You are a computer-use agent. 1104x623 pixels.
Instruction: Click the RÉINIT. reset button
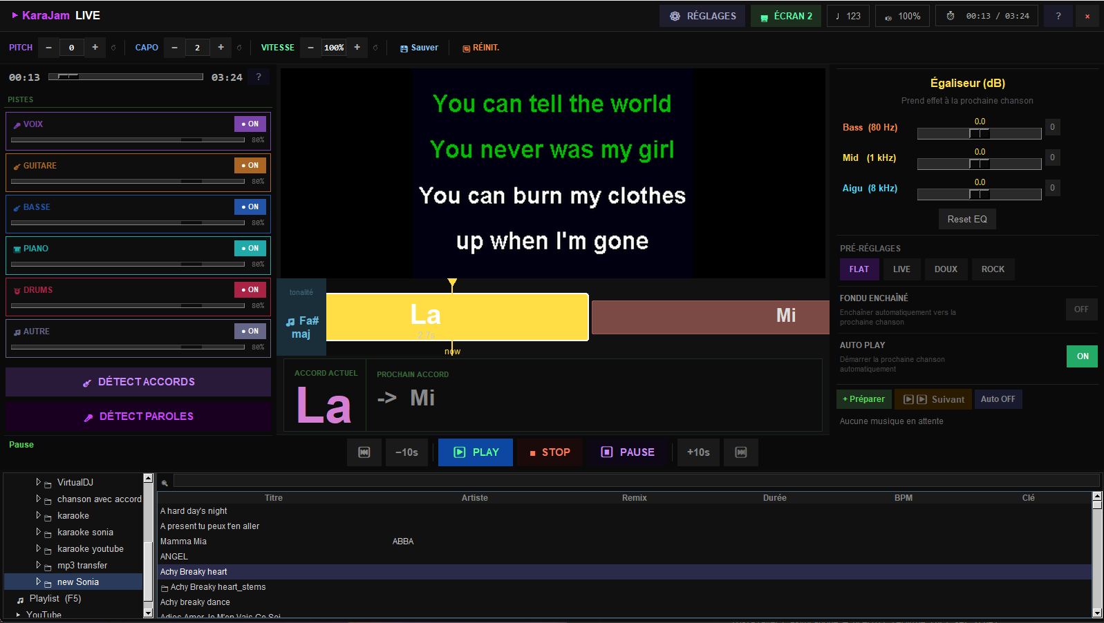point(481,48)
